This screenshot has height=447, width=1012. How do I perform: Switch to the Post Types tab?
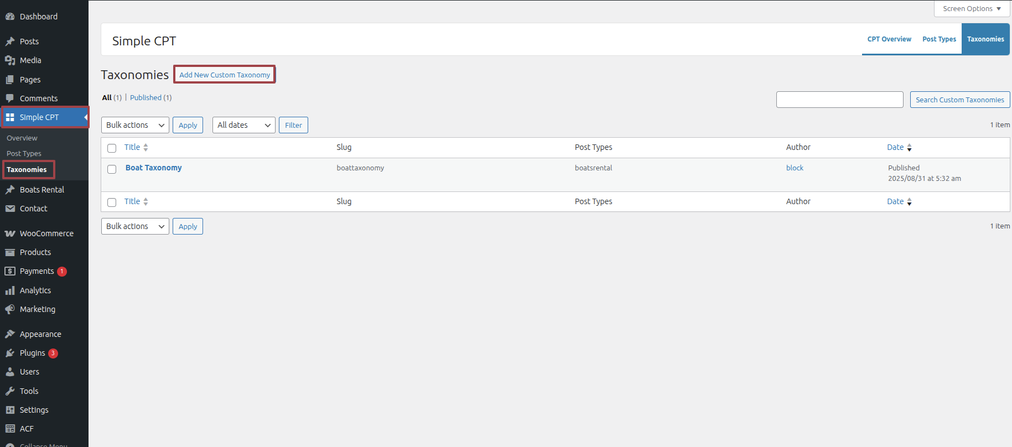click(939, 39)
